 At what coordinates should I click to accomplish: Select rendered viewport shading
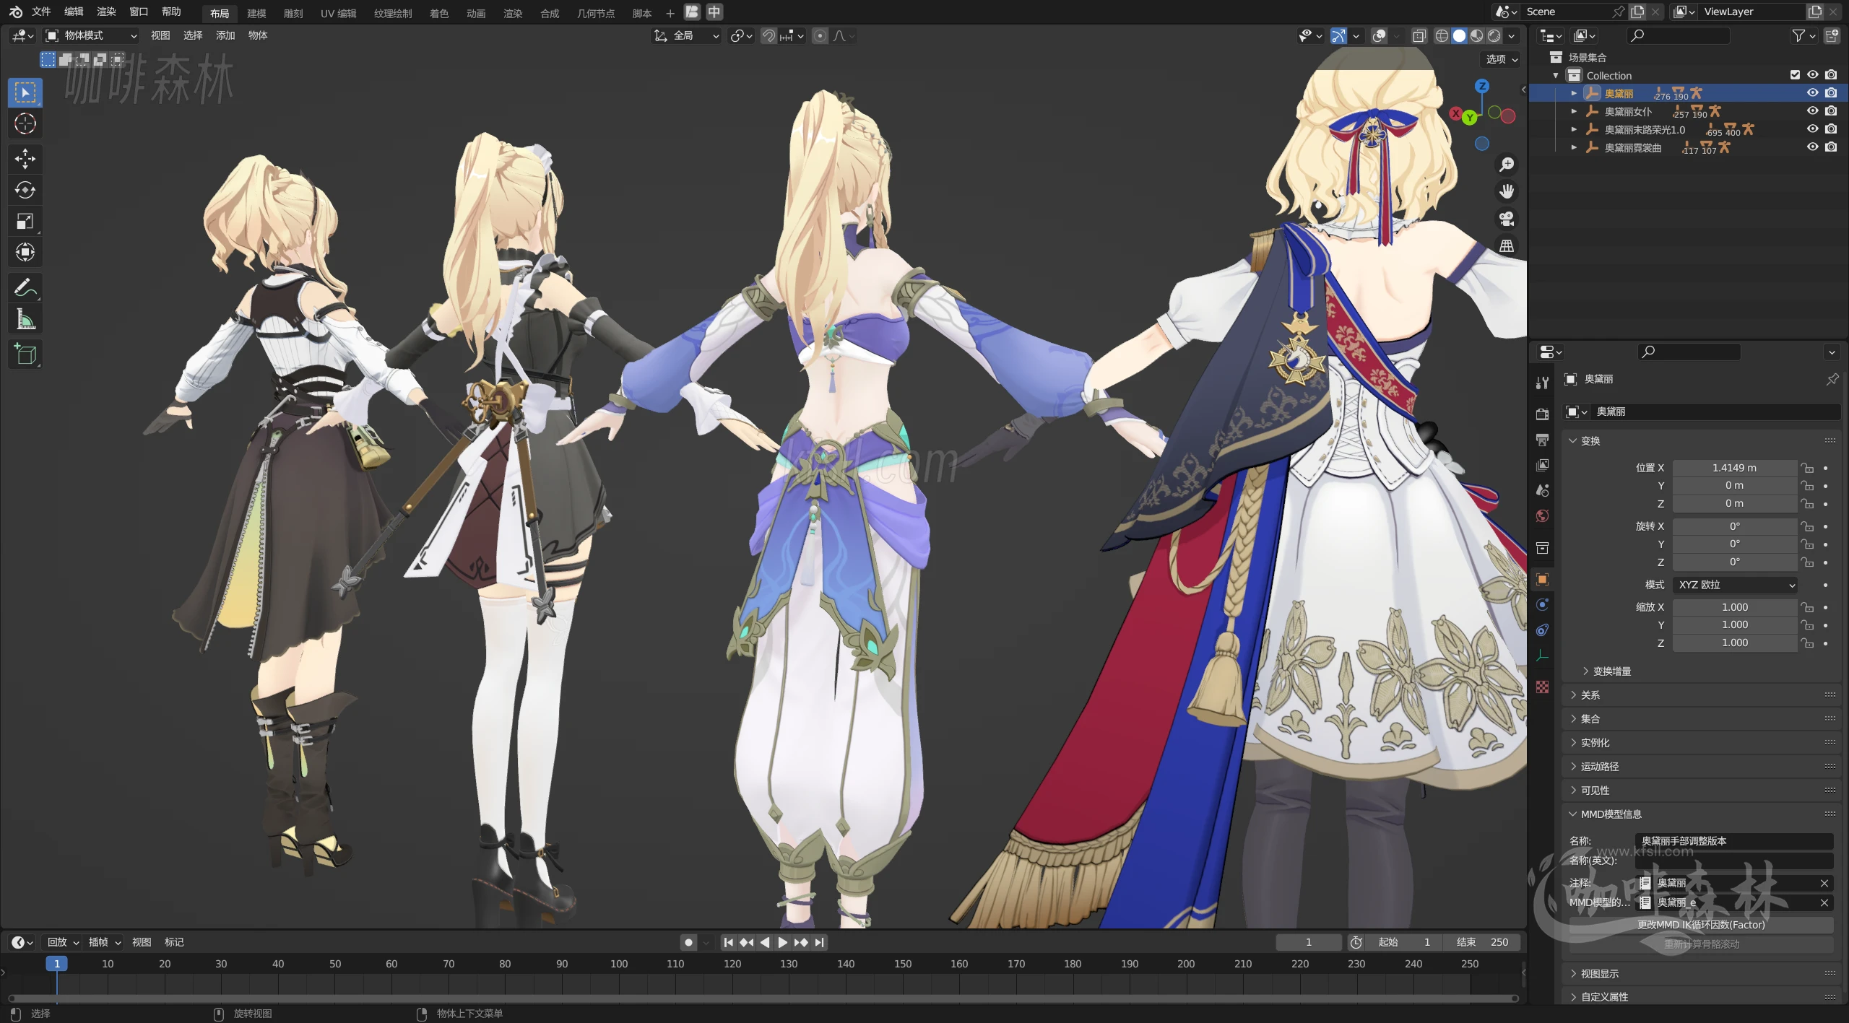click(1494, 35)
